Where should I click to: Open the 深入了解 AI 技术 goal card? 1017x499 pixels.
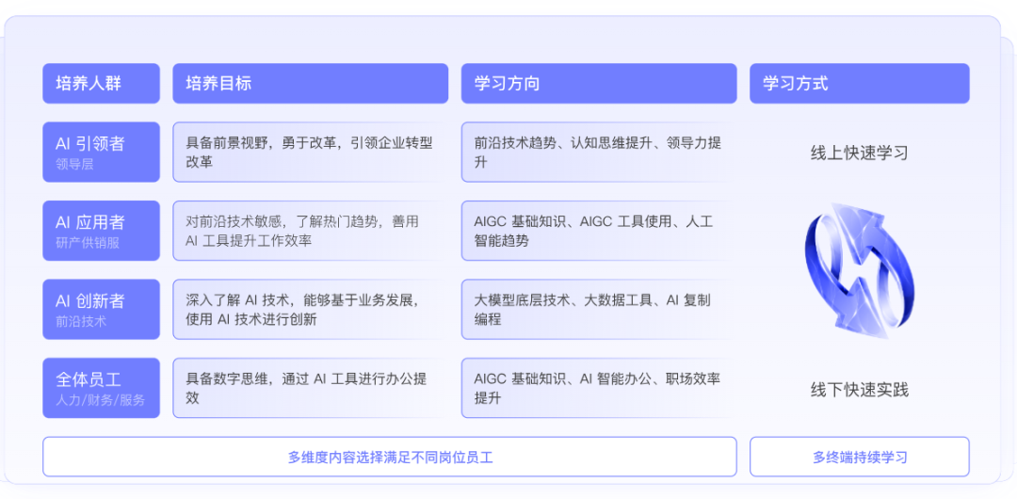(x=310, y=309)
